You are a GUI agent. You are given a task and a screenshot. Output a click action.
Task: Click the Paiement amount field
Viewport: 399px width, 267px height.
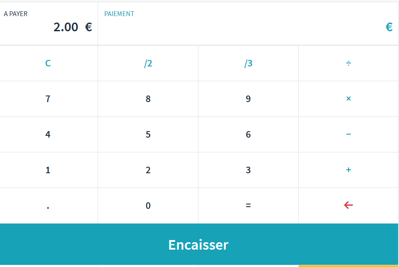[x=247, y=27]
